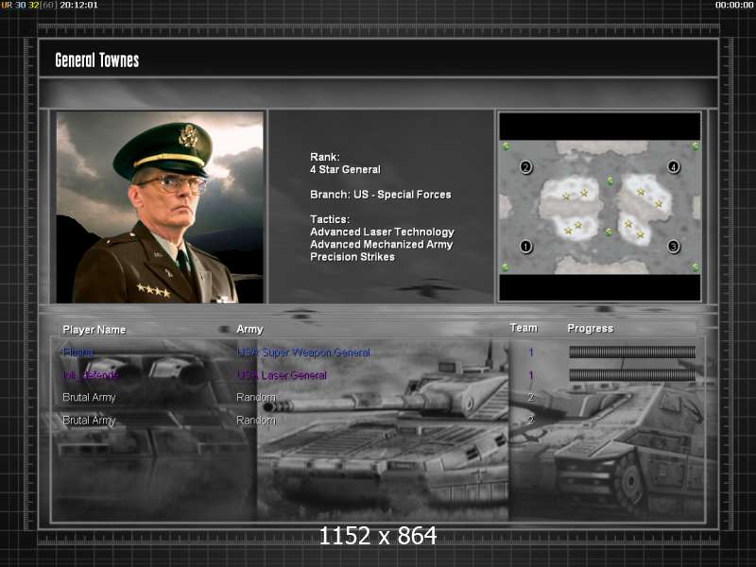Click the lower central supply icon on the minimap
Screen dimensions: 756x567
[x=609, y=232]
